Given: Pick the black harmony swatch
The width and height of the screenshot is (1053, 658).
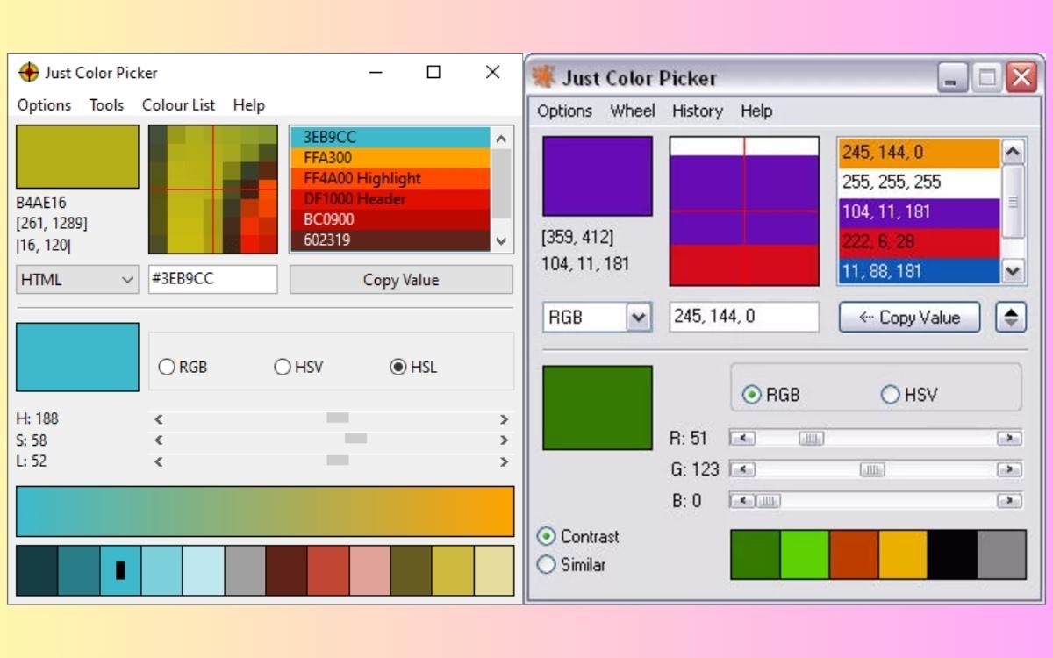Looking at the screenshot, I should (x=952, y=554).
